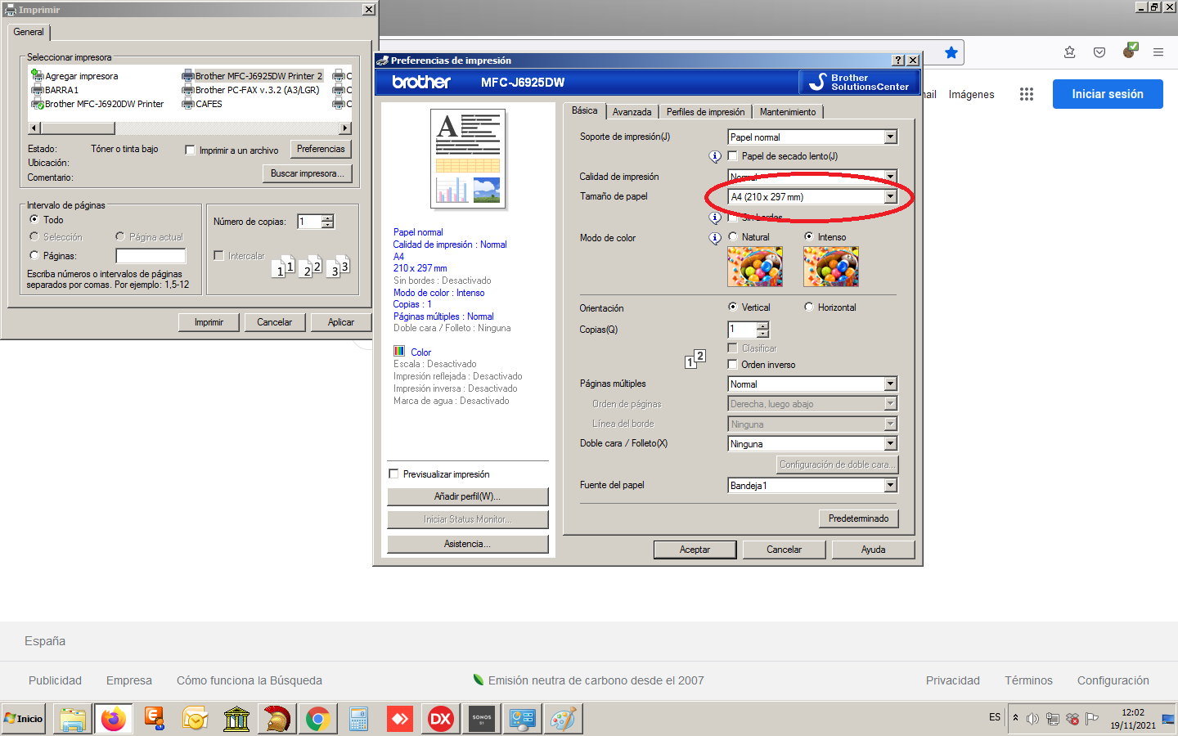1178x736 pixels.
Task: Switch to the Básica tab
Action: [584, 111]
